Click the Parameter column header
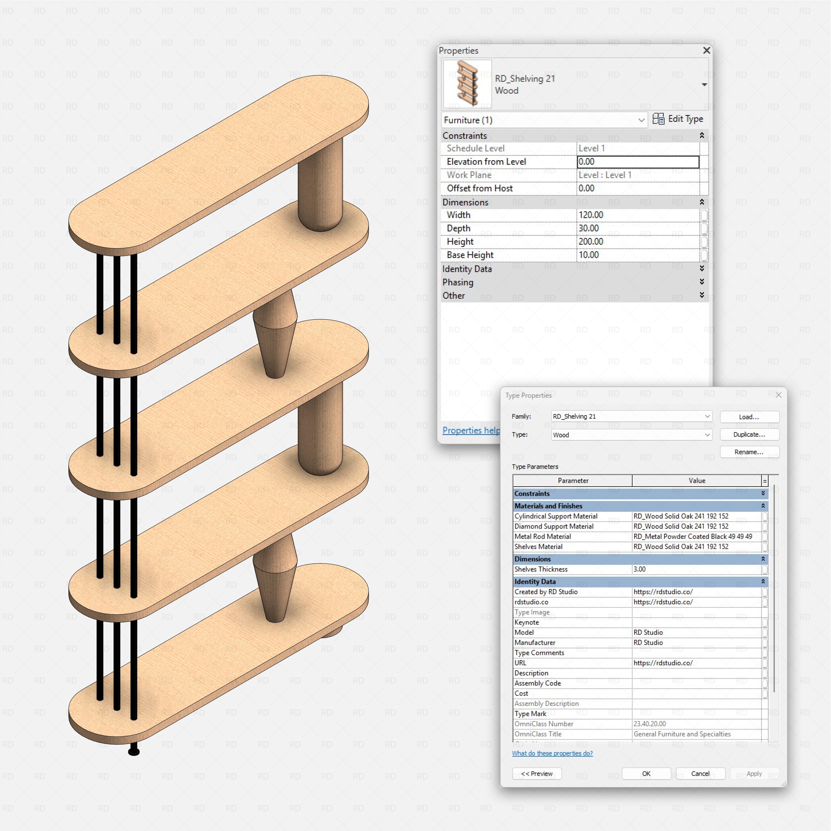The image size is (831, 831). 573,481
